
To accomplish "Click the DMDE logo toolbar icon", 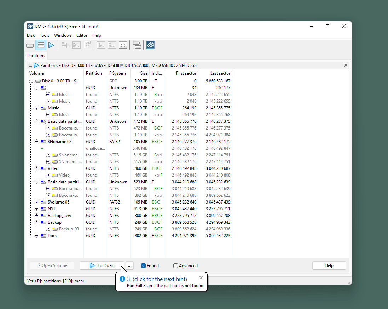I will [151, 45].
